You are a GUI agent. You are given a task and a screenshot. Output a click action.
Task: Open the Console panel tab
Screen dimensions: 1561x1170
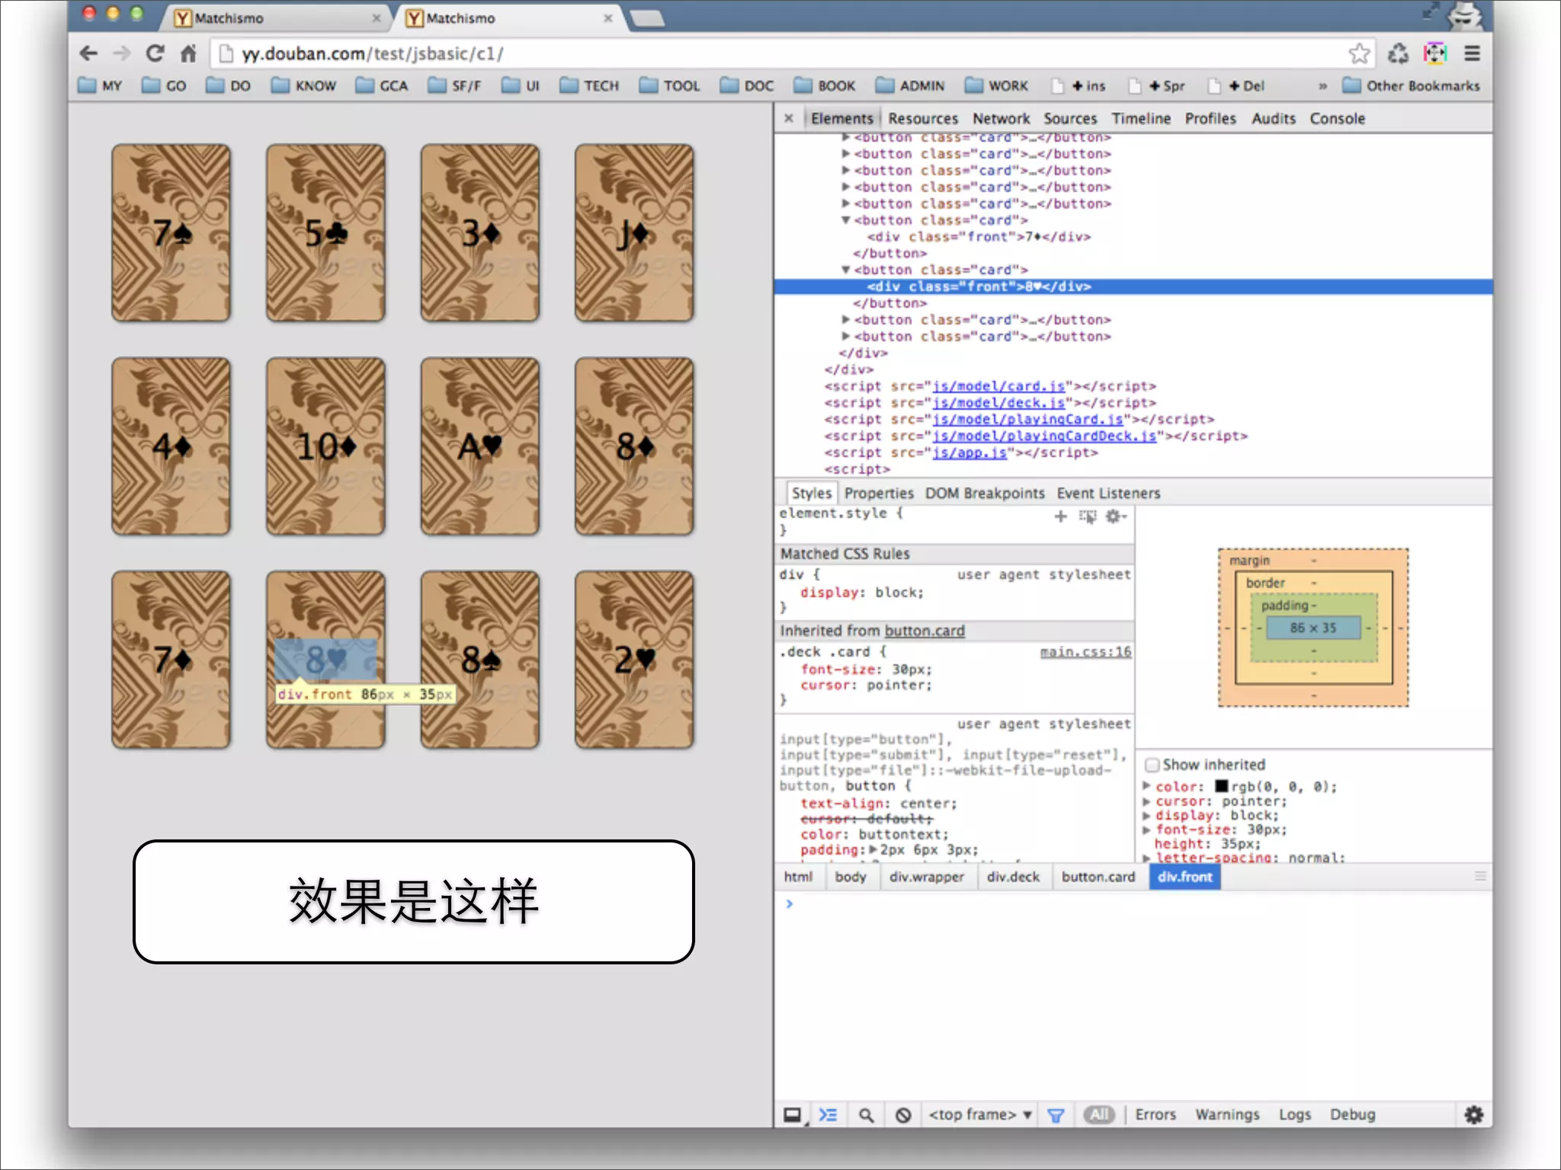(x=1337, y=118)
